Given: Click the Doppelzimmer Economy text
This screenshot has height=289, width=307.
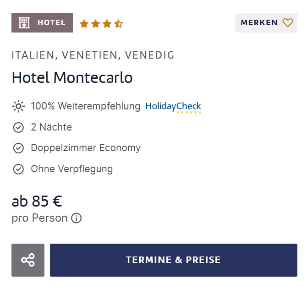Looking at the screenshot, I should click(x=86, y=148).
